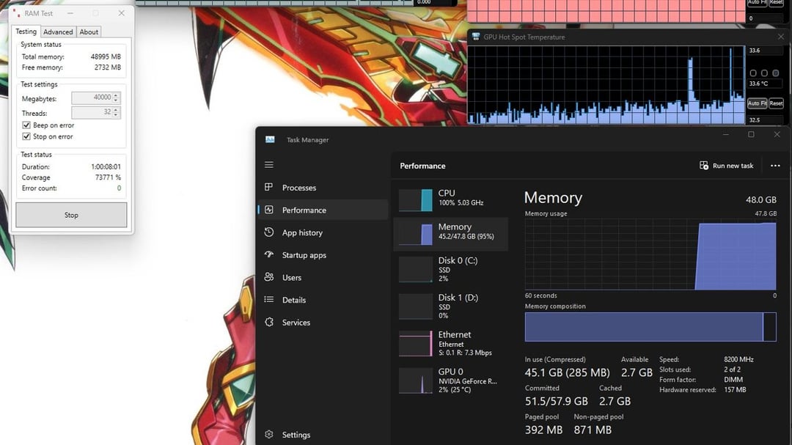This screenshot has height=445, width=792.
Task: Click the Performance icon in sidebar
Action: coord(268,210)
